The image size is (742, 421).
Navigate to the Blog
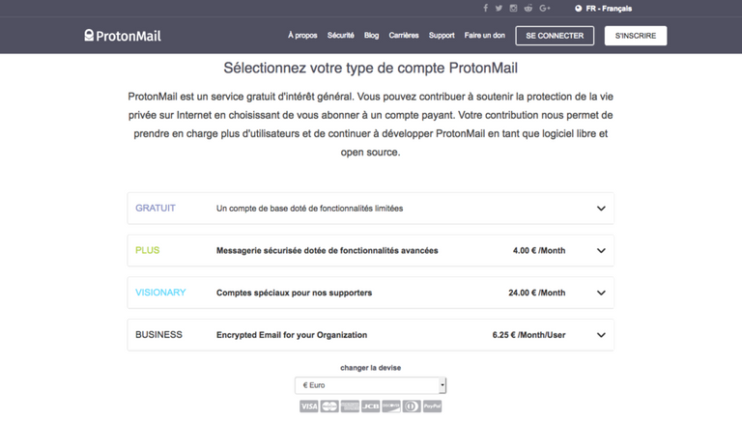[371, 36]
